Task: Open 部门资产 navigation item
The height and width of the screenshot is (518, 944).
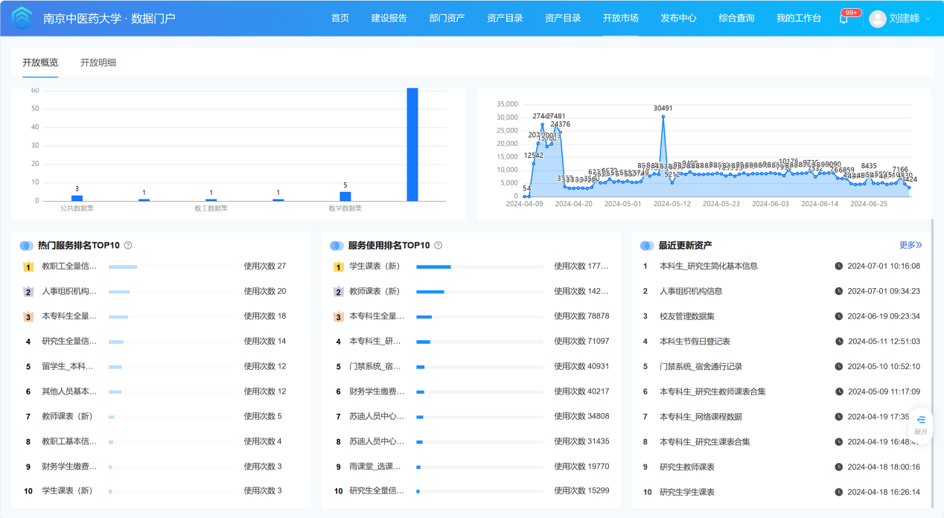Action: pyautogui.click(x=447, y=18)
